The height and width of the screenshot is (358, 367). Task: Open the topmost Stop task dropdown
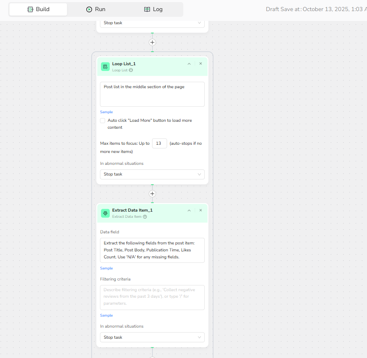pos(152,23)
